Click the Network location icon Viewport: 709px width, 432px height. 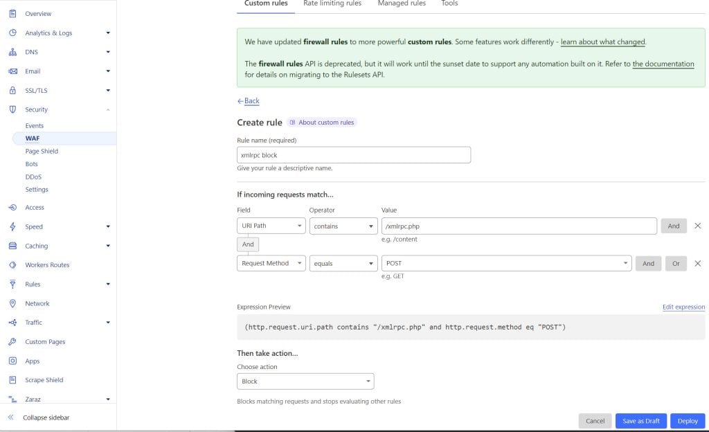(12, 303)
